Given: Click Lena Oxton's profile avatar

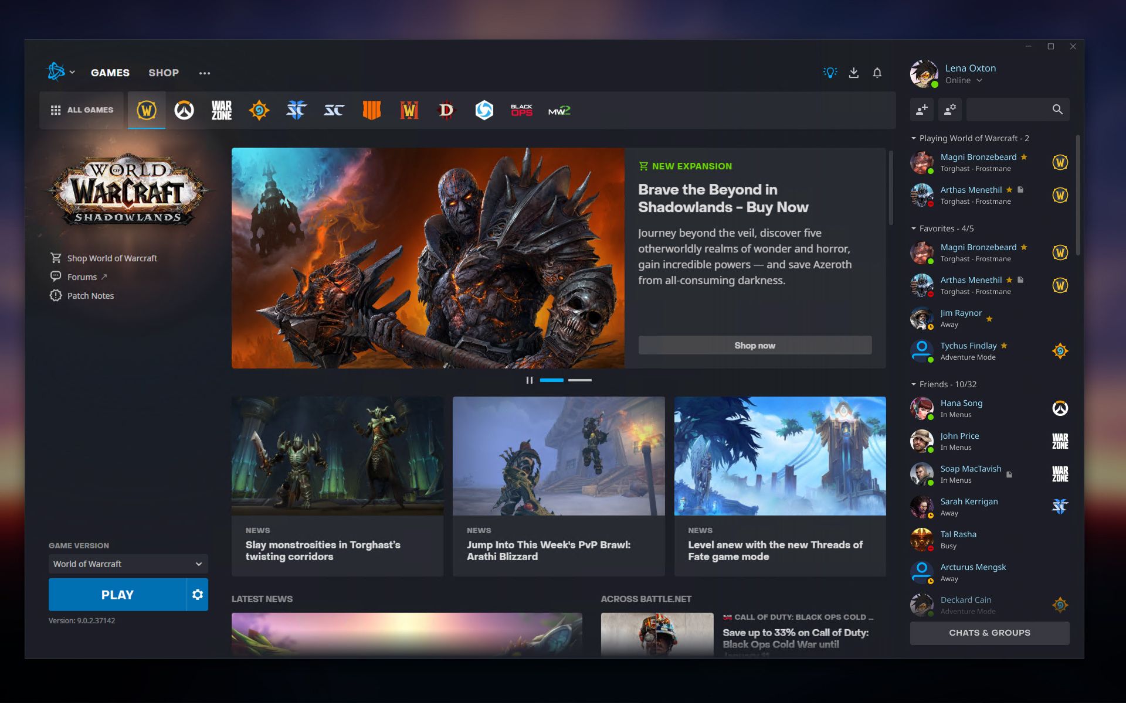Looking at the screenshot, I should (924, 74).
